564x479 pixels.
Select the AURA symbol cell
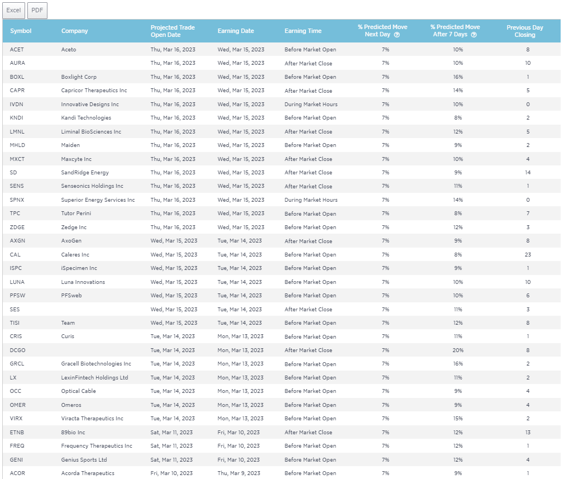17,63
